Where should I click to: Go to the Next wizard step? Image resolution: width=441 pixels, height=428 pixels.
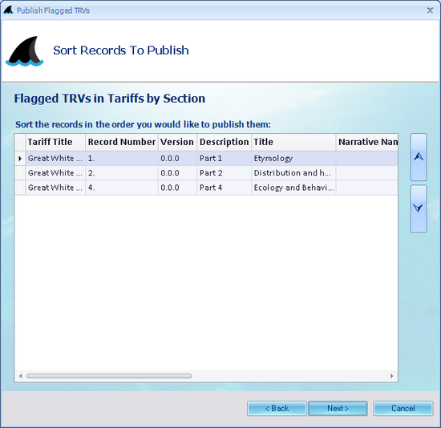click(x=338, y=408)
